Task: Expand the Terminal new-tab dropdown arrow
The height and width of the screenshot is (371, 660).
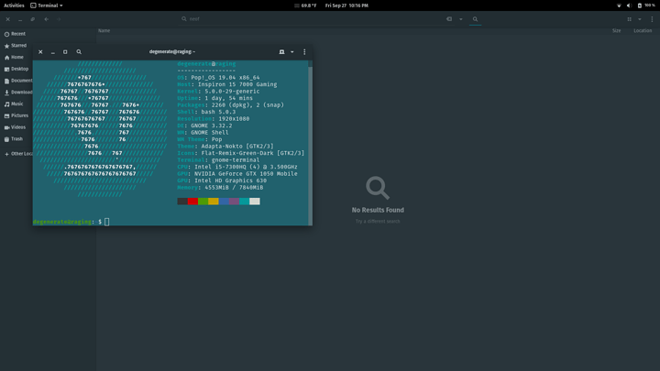Action: [292, 51]
